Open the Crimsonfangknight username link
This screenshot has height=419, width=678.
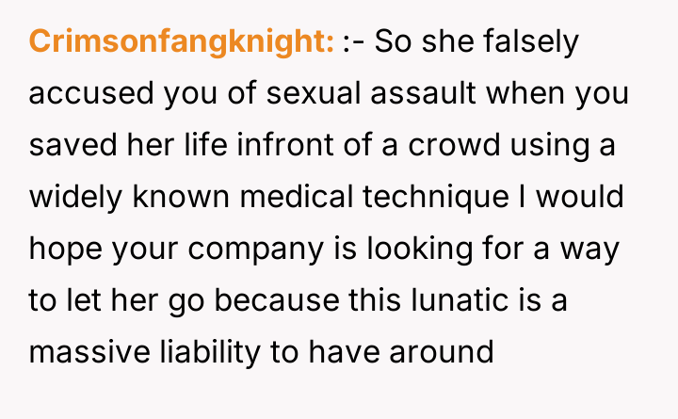(182, 42)
